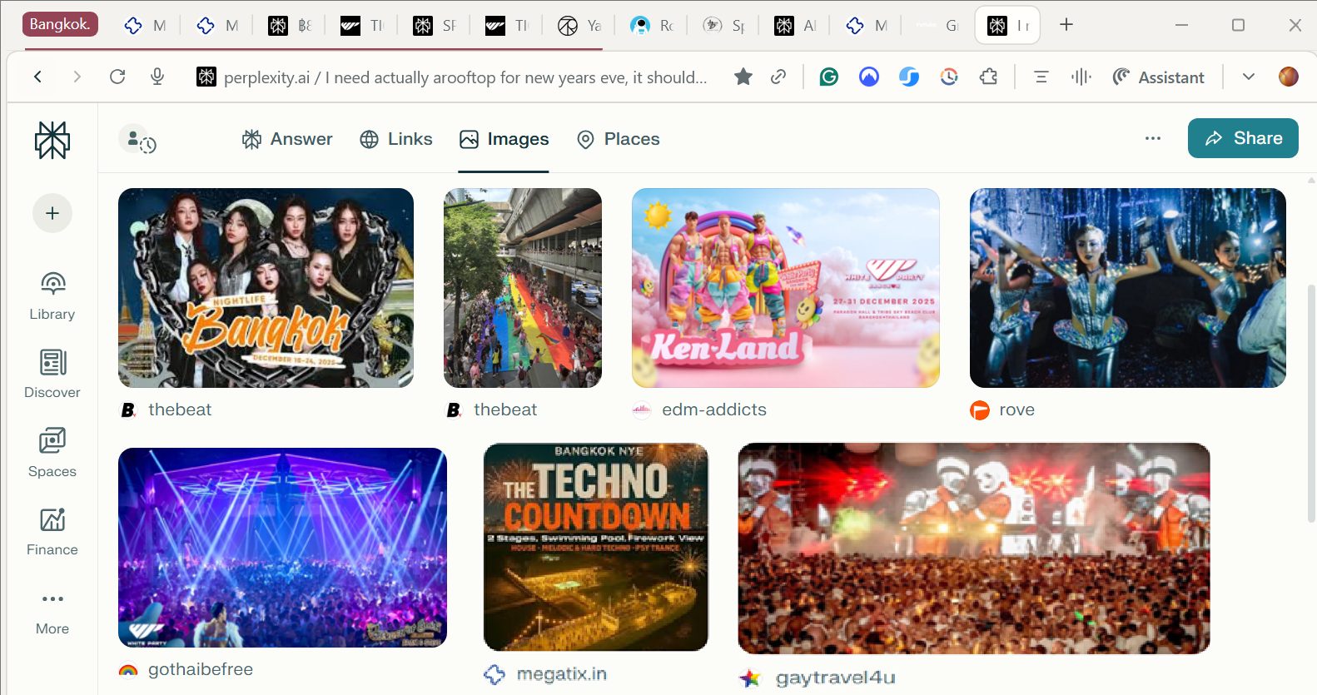
Task: Expand the toolbar chevron dropdown
Action: coord(1249,77)
